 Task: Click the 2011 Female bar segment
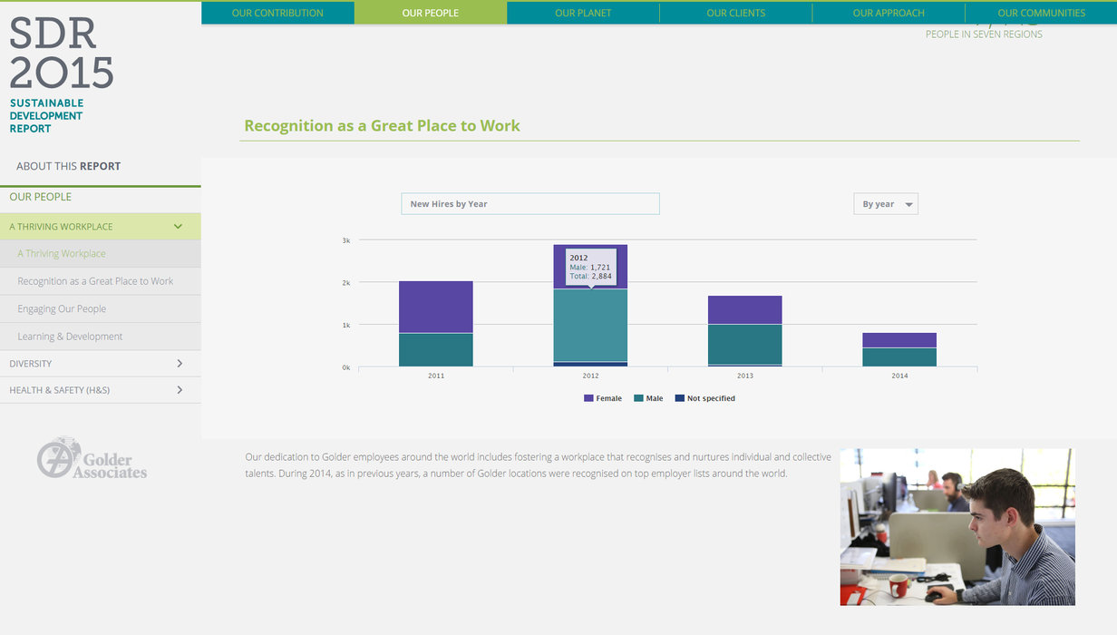[x=435, y=307]
